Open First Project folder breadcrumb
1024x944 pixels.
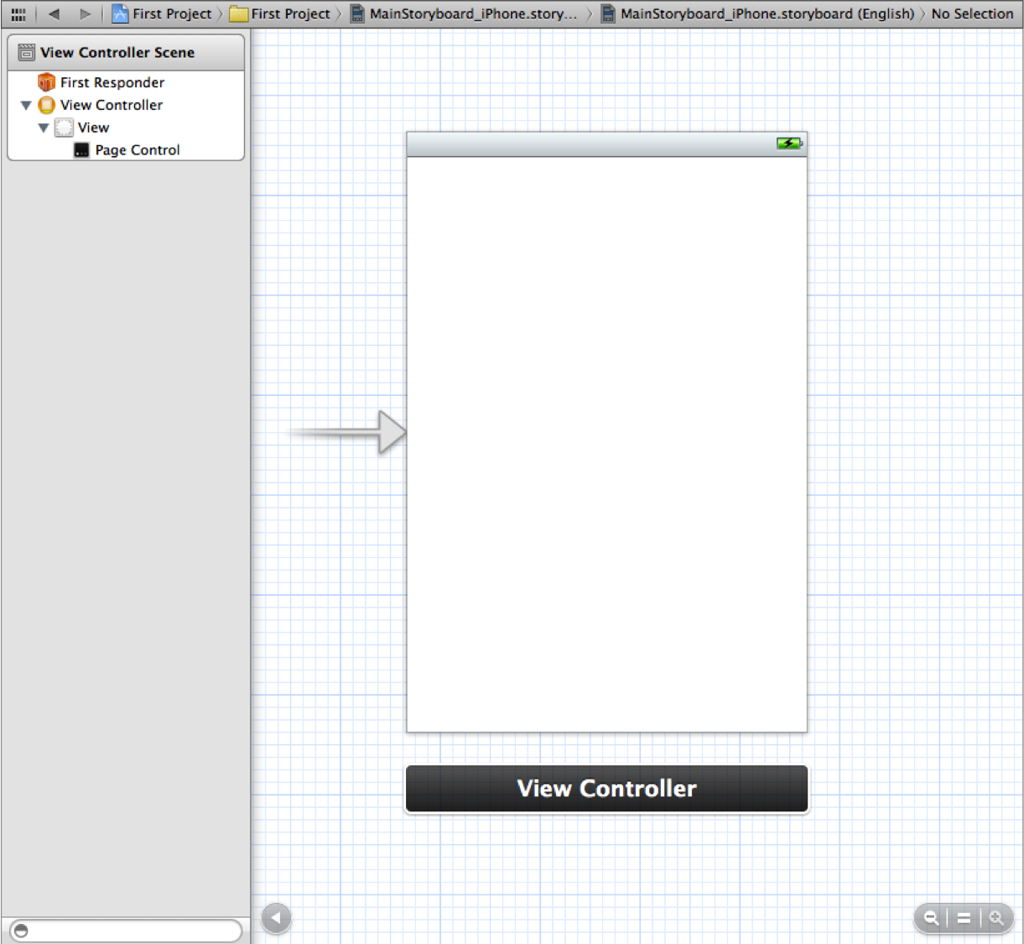(281, 14)
